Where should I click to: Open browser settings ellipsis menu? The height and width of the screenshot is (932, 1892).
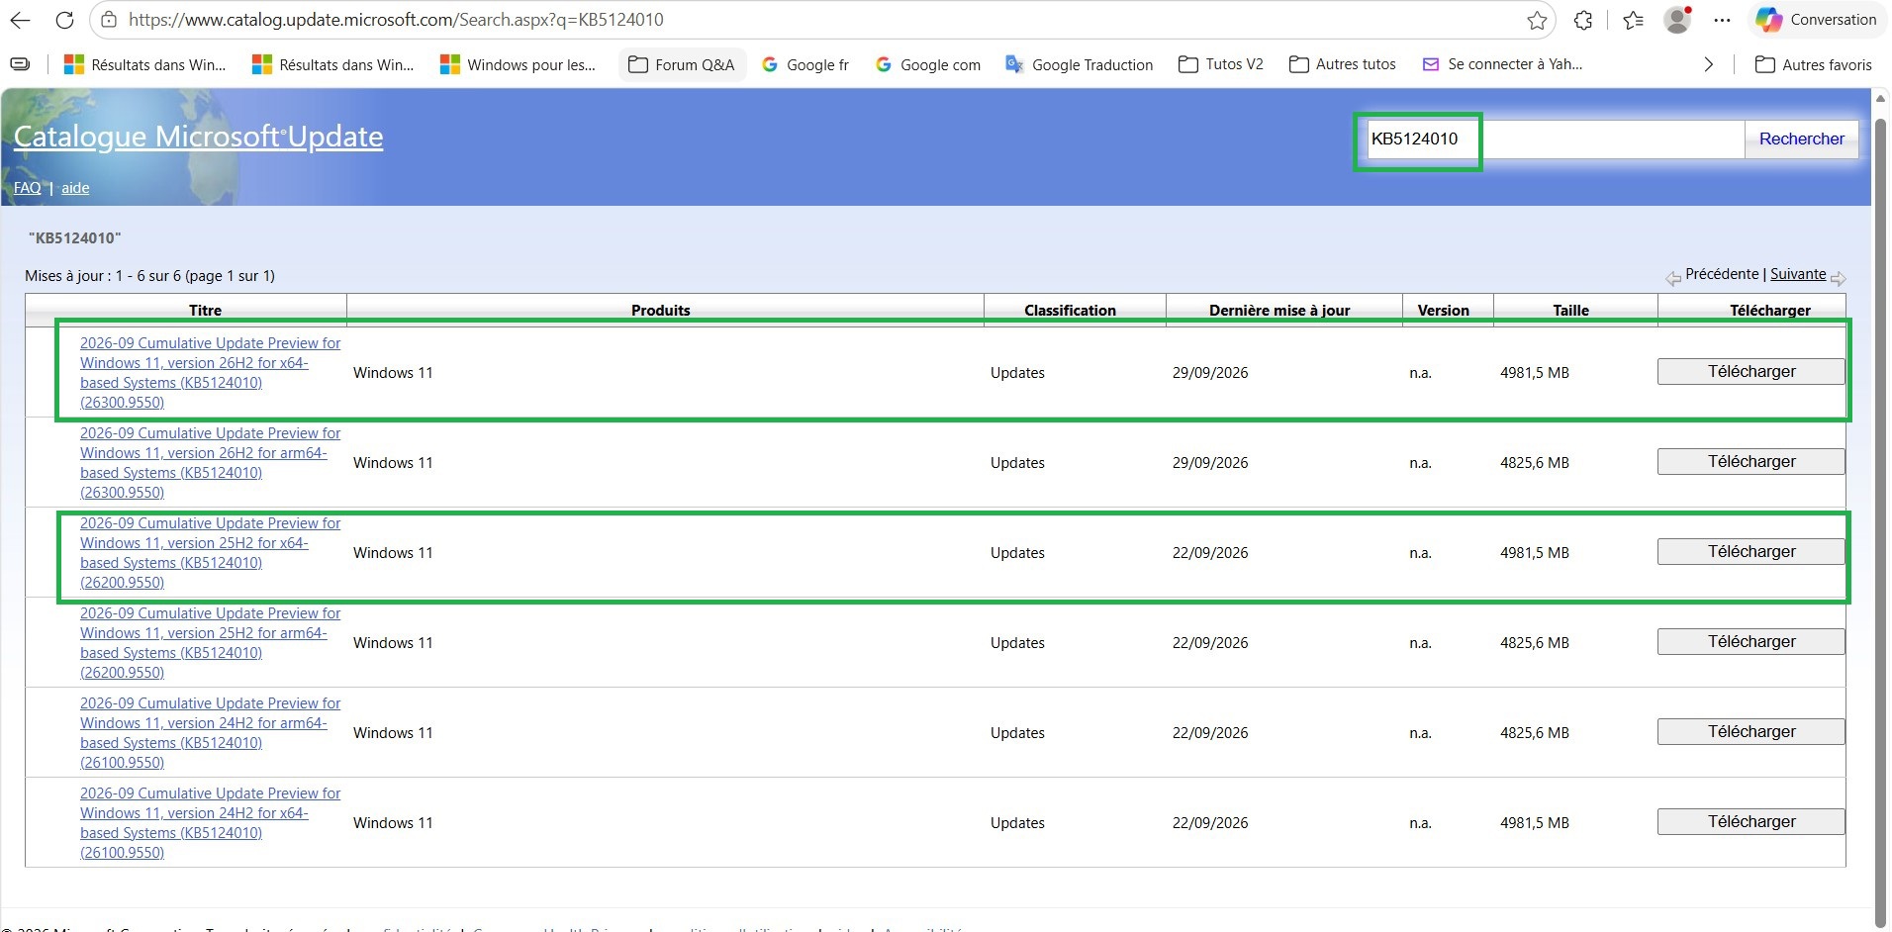[x=1723, y=20]
